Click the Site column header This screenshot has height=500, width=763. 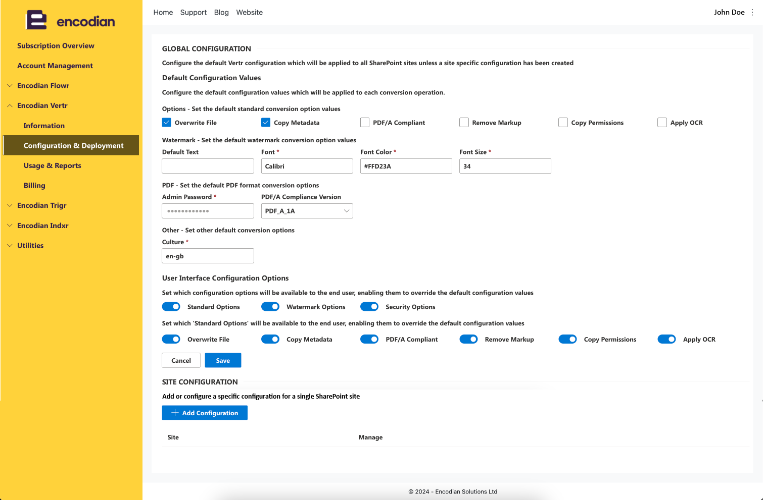(173, 437)
